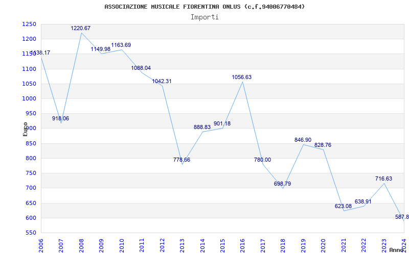Viewport: 409px width, 255px height.
Task: Click the 623.08 data label
Action: (x=343, y=207)
